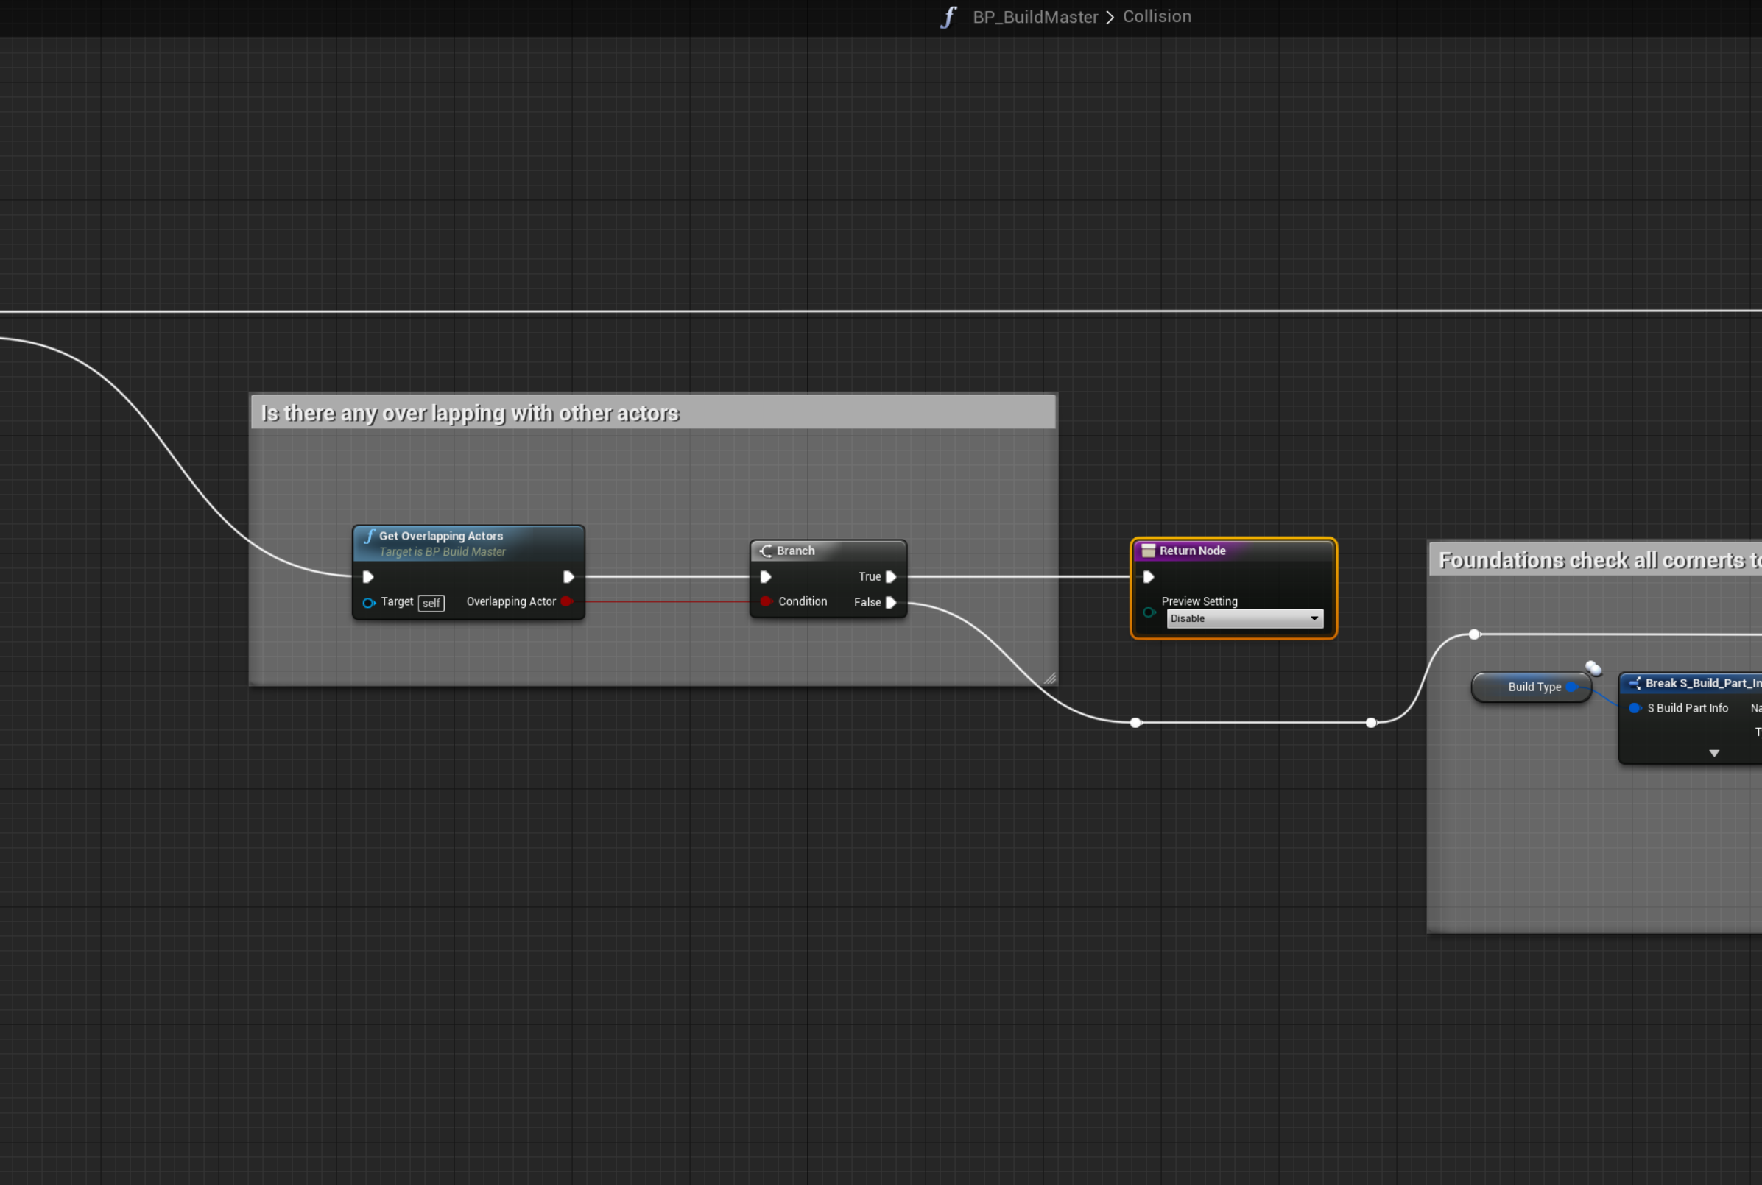Toggle the comment bubble above Build Type

click(1593, 668)
